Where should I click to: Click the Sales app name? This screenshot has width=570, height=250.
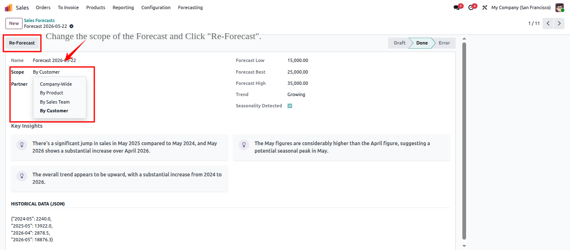coord(23,7)
